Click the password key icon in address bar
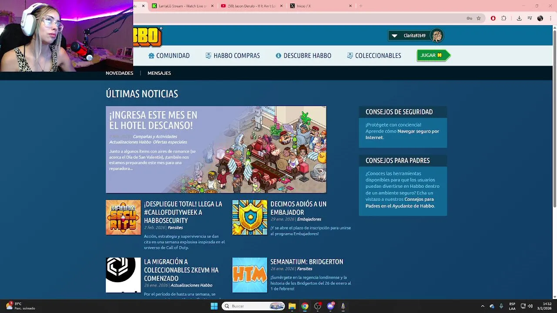 point(469,18)
